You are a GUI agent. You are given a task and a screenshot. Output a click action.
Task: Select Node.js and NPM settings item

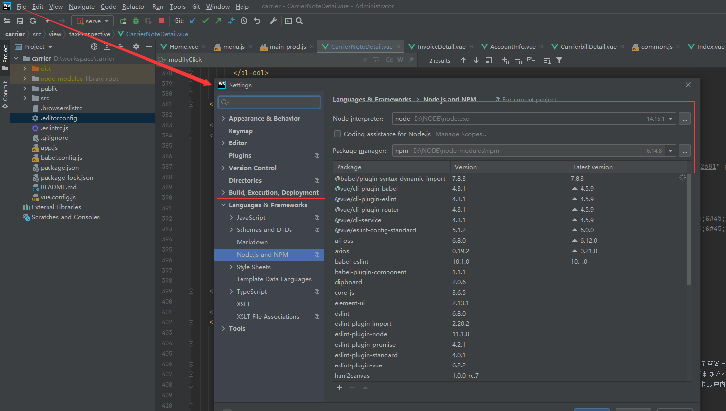coord(269,255)
